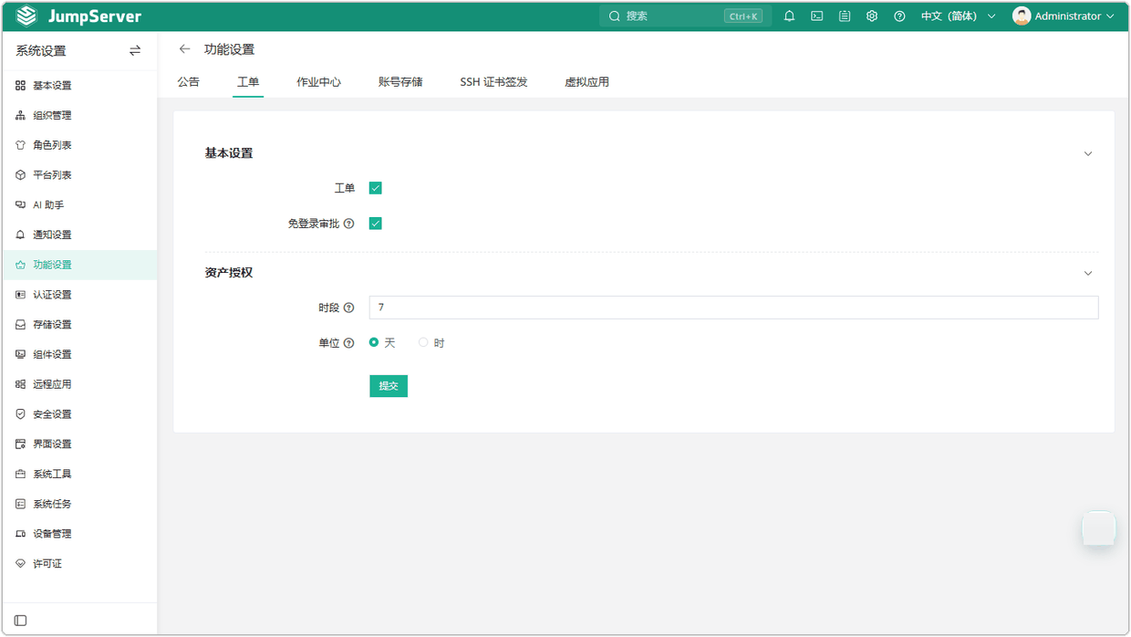This screenshot has height=637, width=1131.
Task: Click the 界面设置 sidebar icon
Action: tap(21, 444)
